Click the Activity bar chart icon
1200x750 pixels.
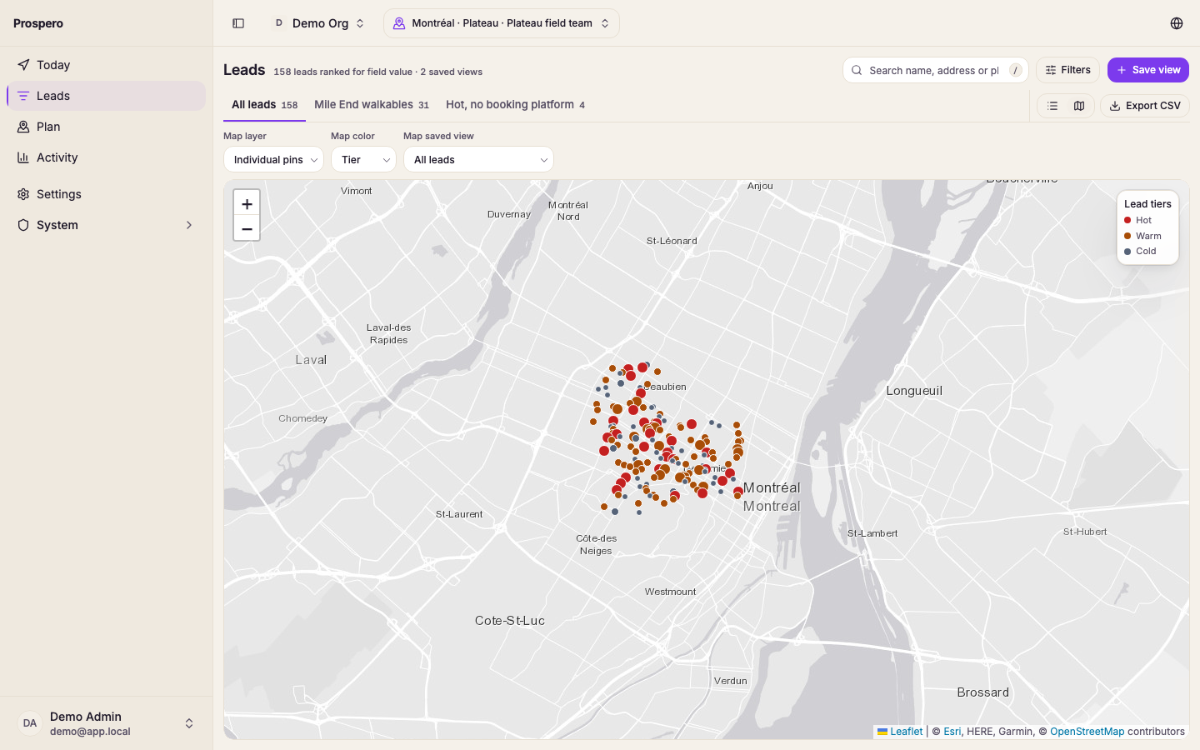[x=23, y=157]
